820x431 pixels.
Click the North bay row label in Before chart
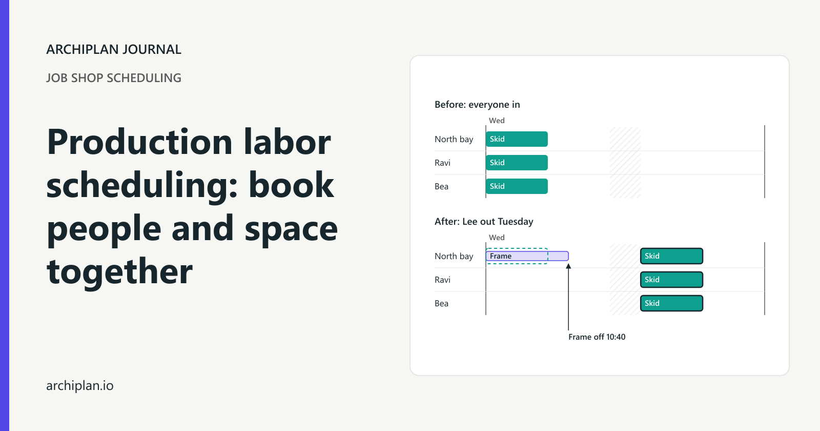(454, 139)
